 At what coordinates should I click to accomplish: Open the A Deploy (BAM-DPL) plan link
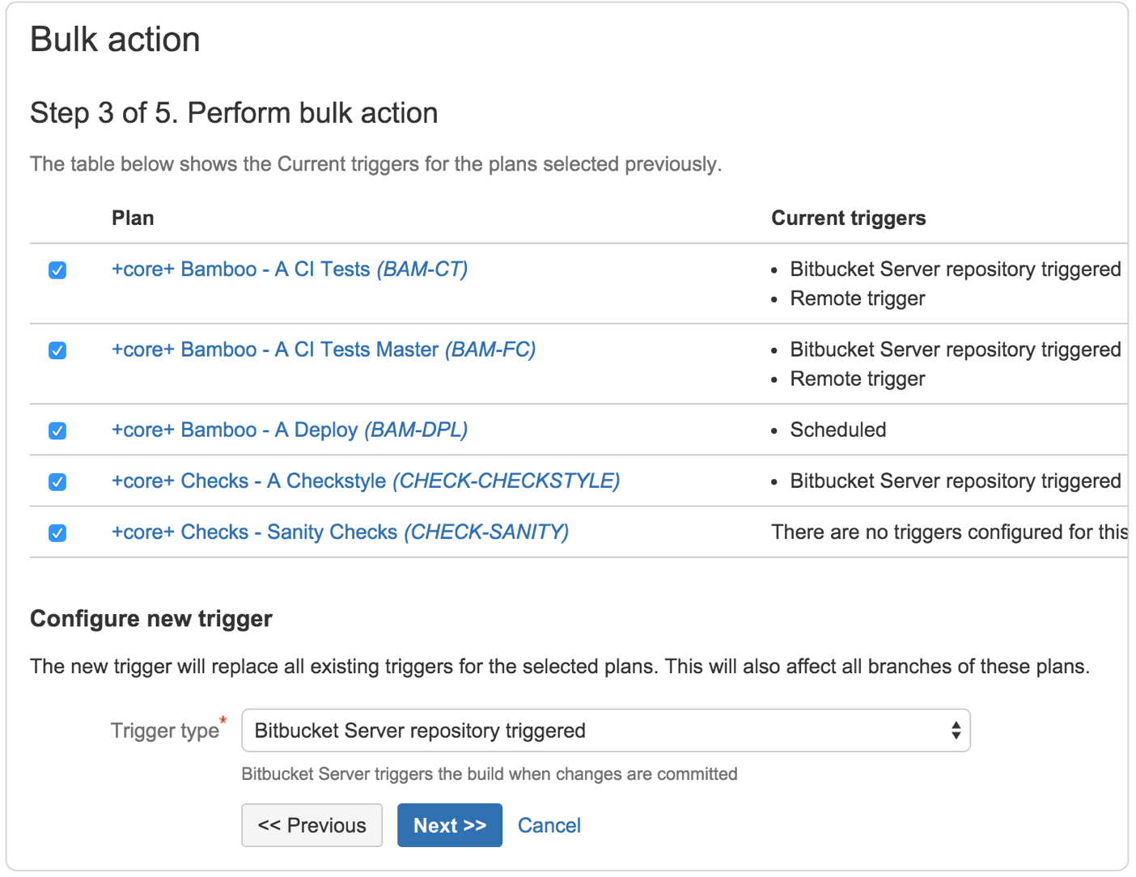pyautogui.click(x=290, y=430)
